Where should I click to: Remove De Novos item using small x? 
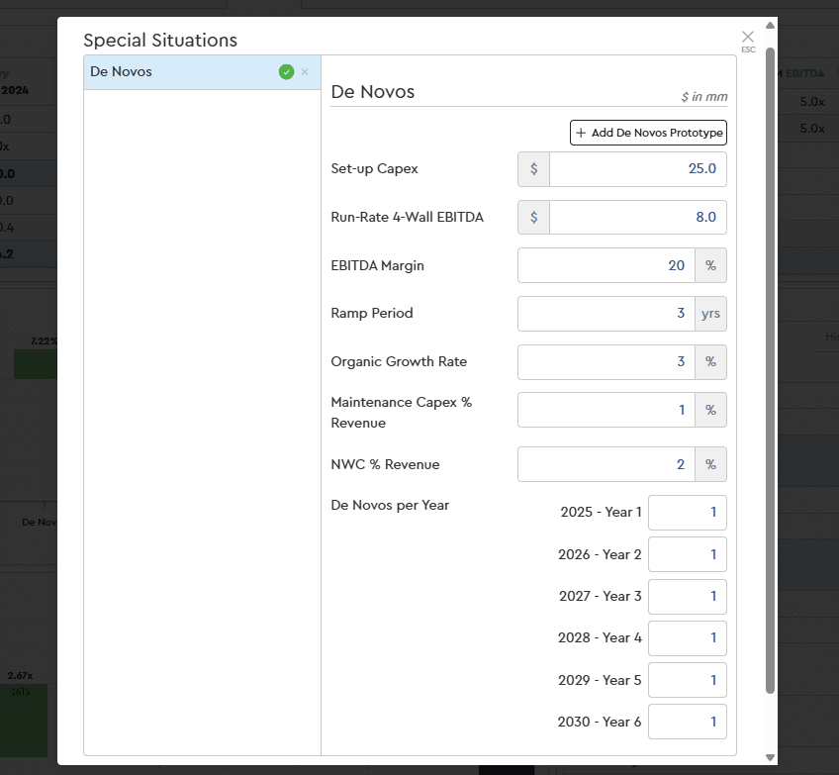(x=305, y=71)
